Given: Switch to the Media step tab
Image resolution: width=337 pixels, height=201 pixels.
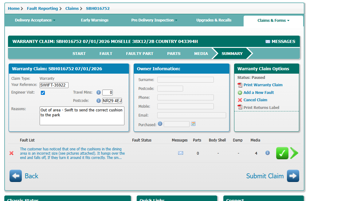Looking at the screenshot, I should pos(201,53).
